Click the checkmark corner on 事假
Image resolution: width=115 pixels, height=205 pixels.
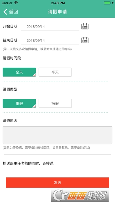34,106
